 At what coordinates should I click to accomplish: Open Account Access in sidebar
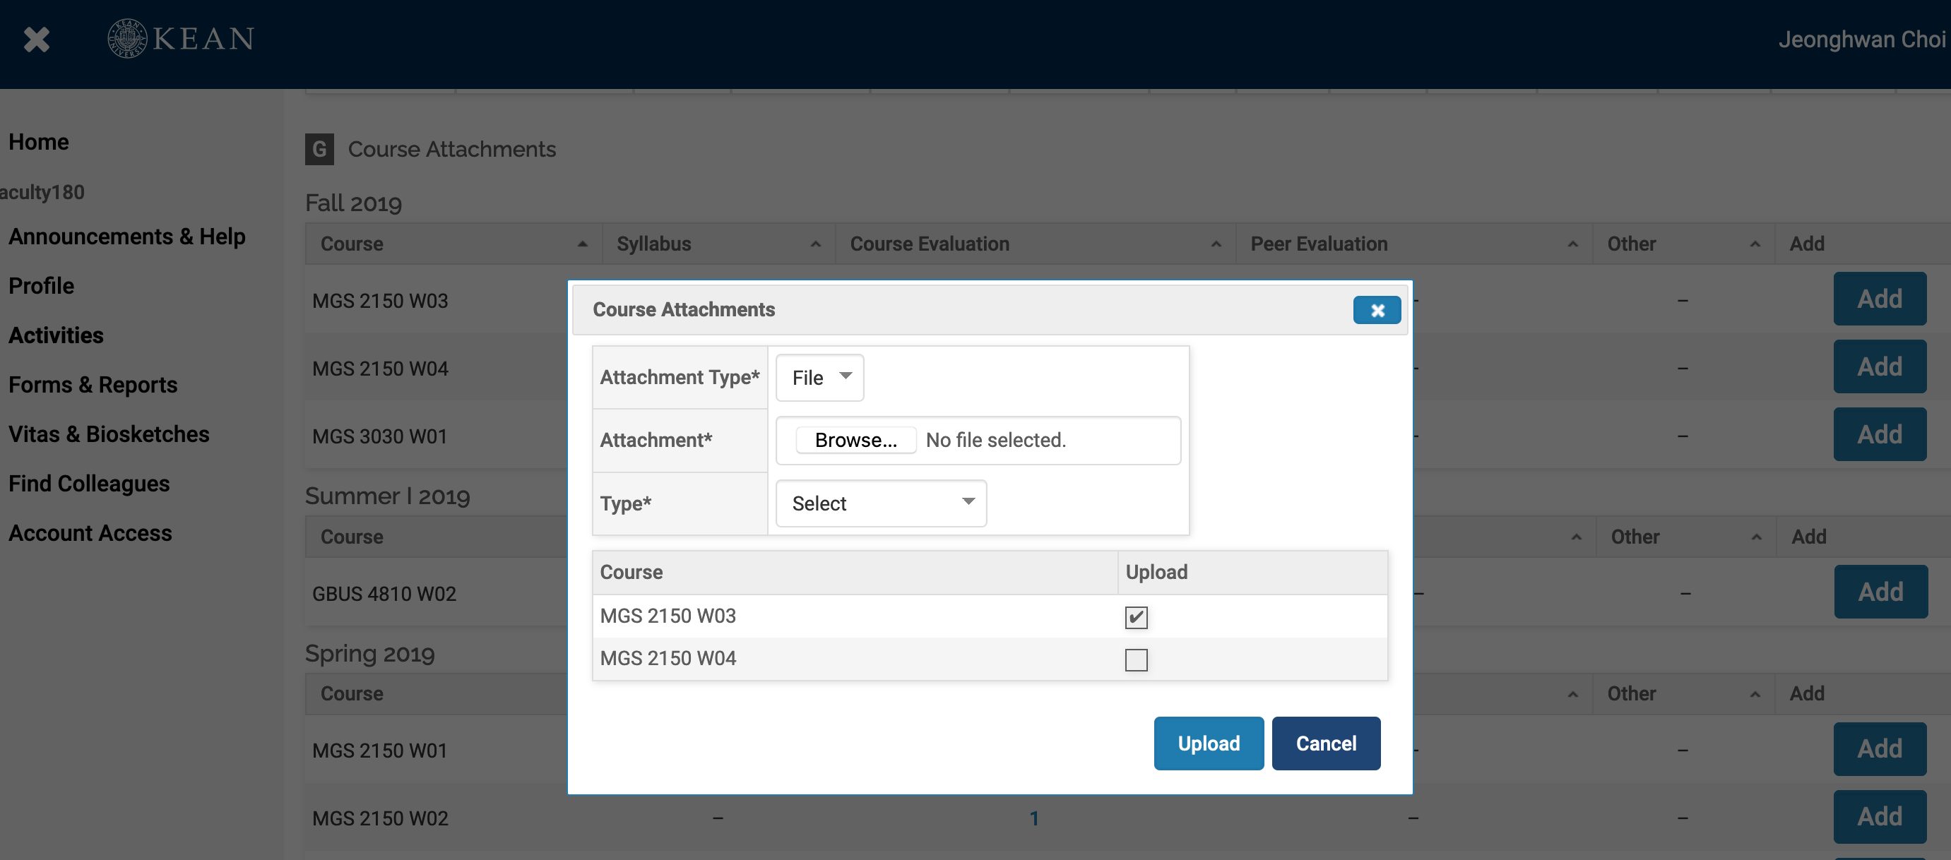(x=90, y=533)
